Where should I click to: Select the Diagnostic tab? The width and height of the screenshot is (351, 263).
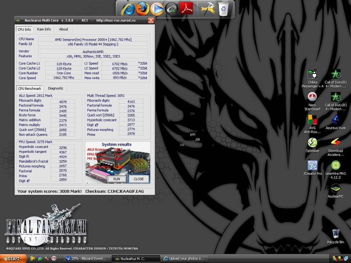[56, 88]
